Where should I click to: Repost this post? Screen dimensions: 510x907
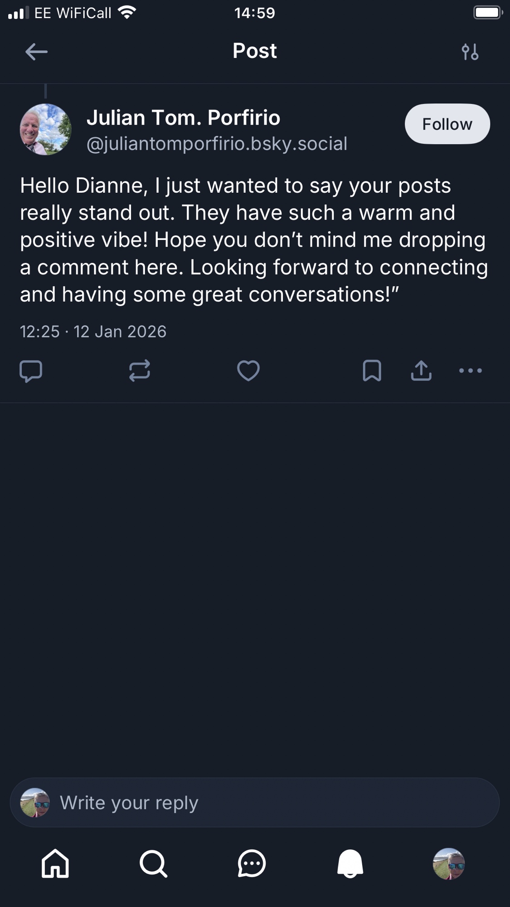coord(139,371)
